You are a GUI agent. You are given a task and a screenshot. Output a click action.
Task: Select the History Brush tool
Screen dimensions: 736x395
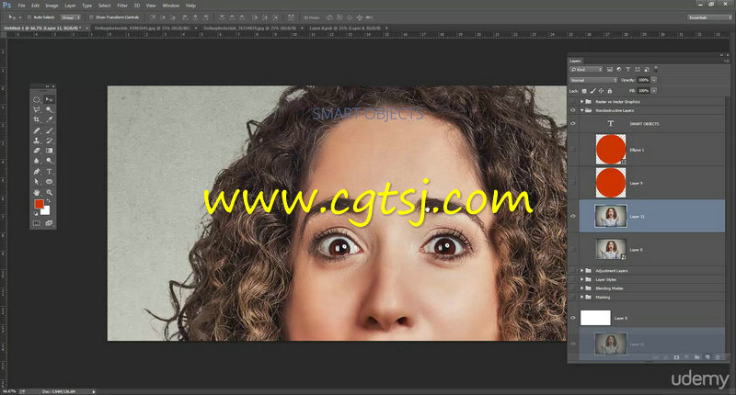pyautogui.click(x=49, y=141)
